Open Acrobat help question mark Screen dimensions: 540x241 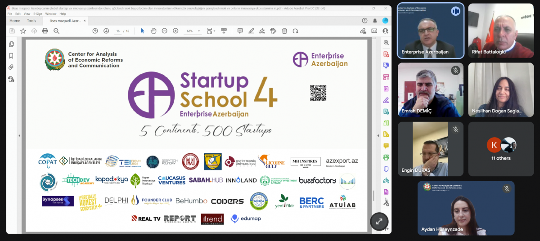(364, 21)
